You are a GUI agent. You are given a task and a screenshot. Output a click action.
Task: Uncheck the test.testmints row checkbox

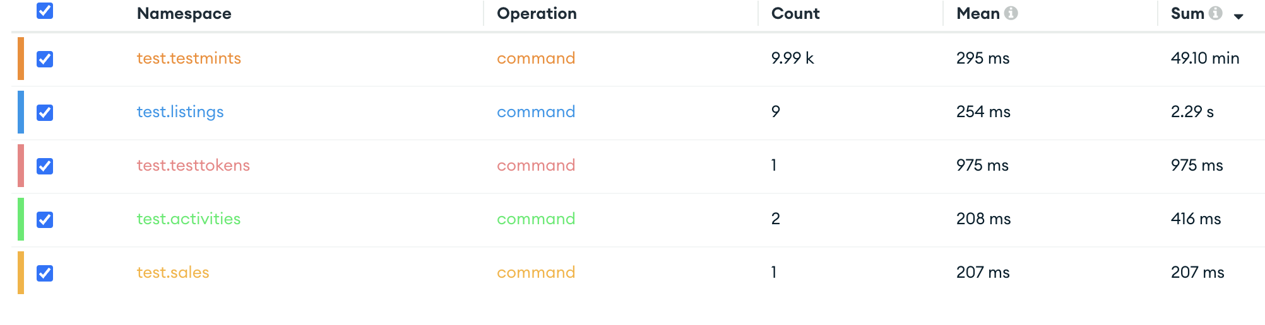click(45, 59)
